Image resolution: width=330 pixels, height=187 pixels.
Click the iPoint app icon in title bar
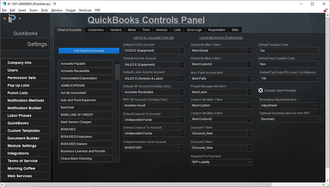pyautogui.click(x=4, y=4)
